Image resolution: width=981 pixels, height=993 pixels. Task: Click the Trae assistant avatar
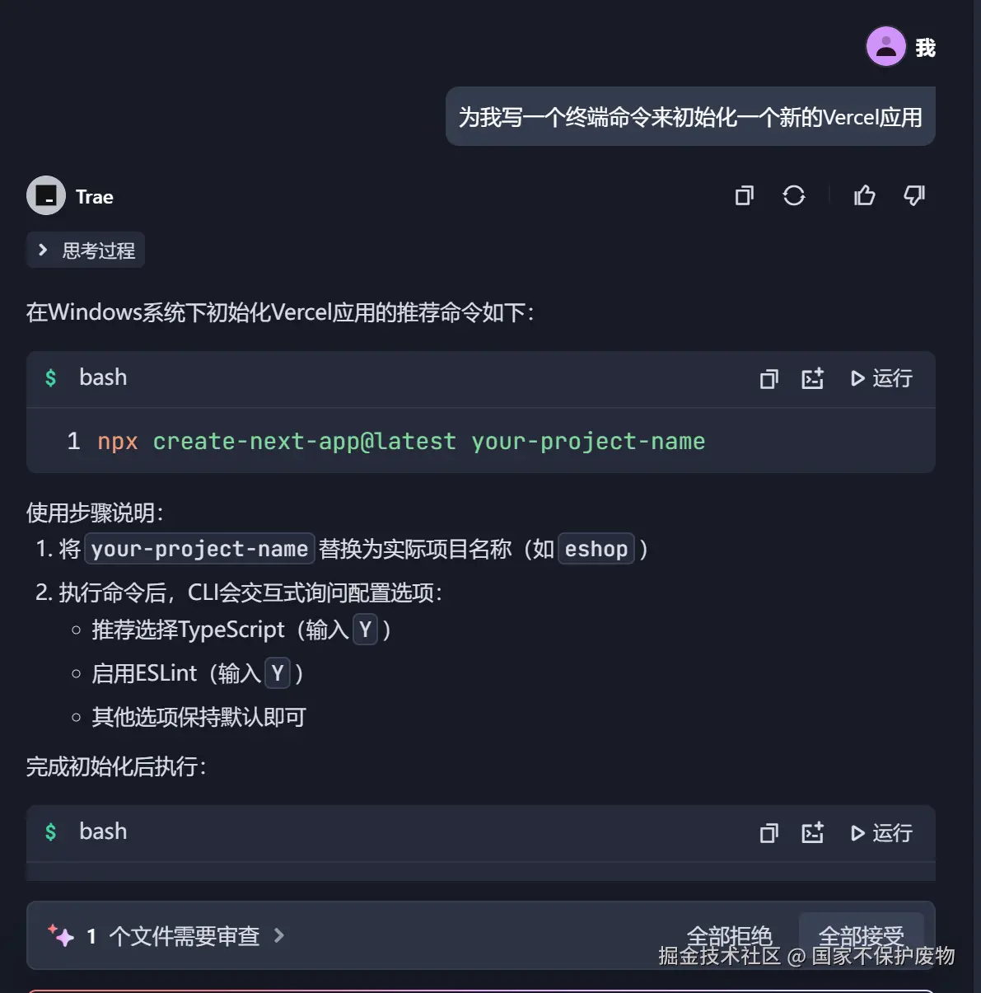coord(46,196)
